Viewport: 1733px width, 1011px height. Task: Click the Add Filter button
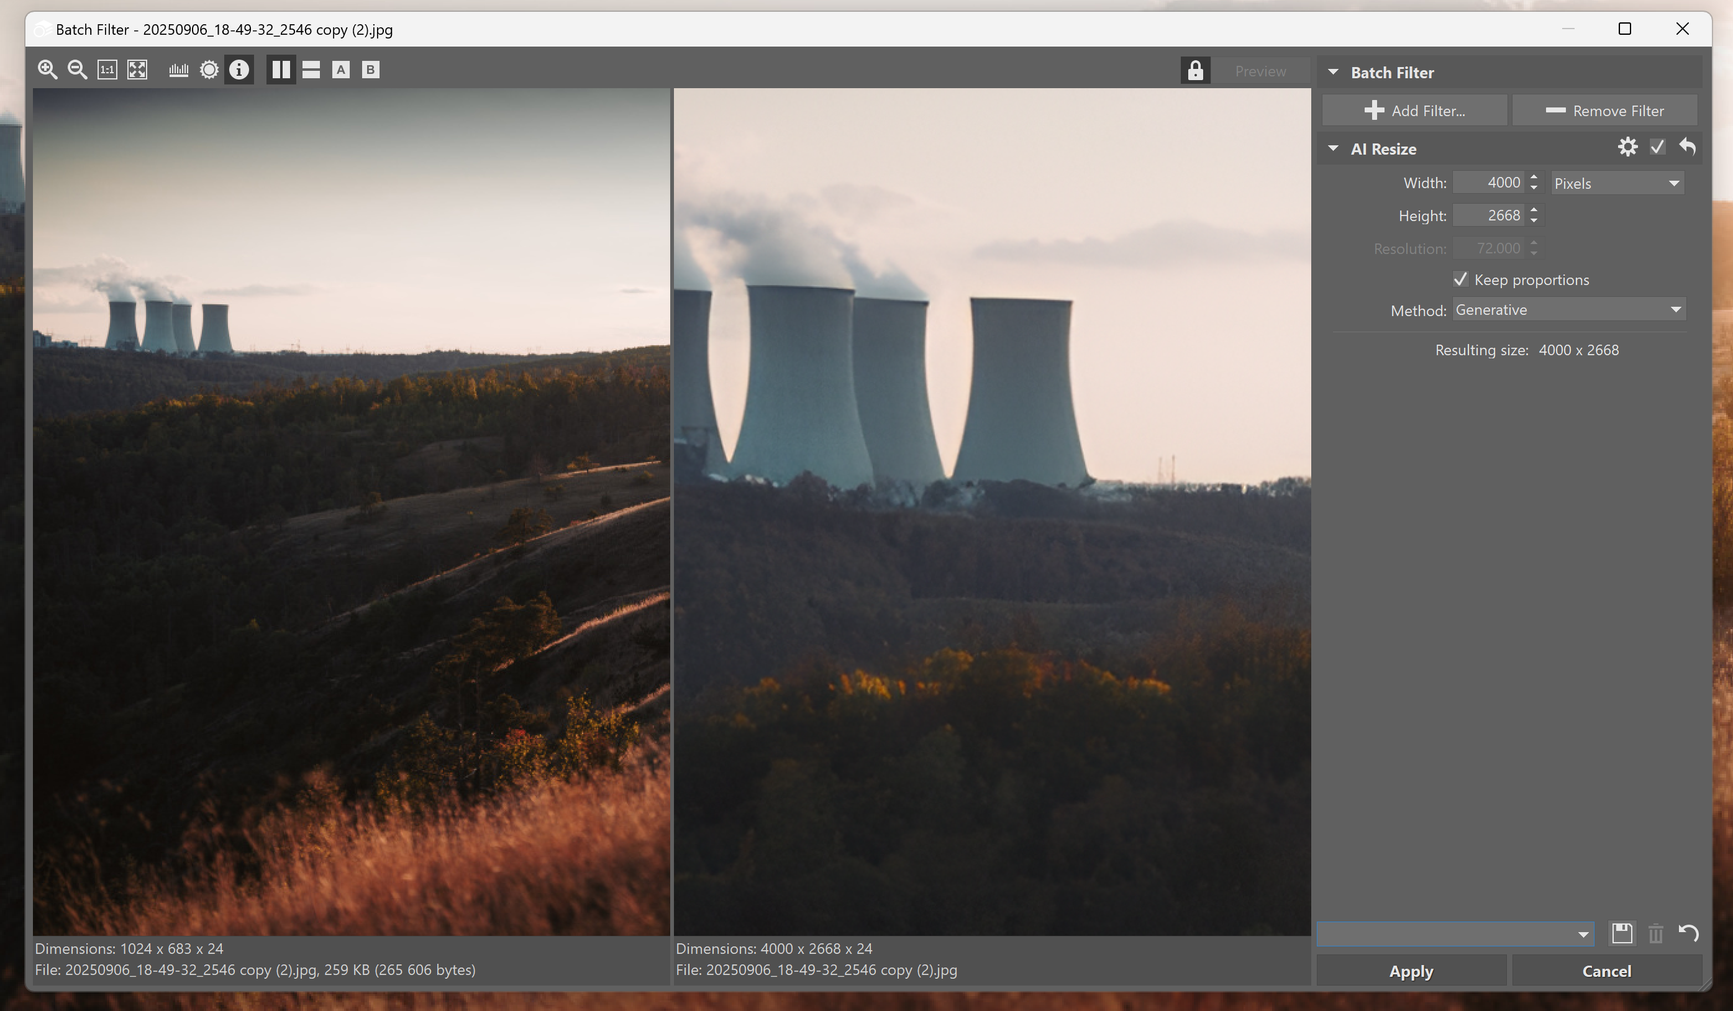(1414, 111)
